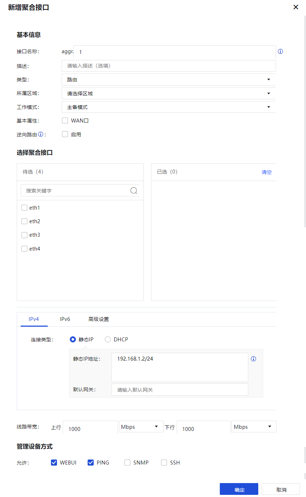Click info icon next to interface name field

pos(280,51)
